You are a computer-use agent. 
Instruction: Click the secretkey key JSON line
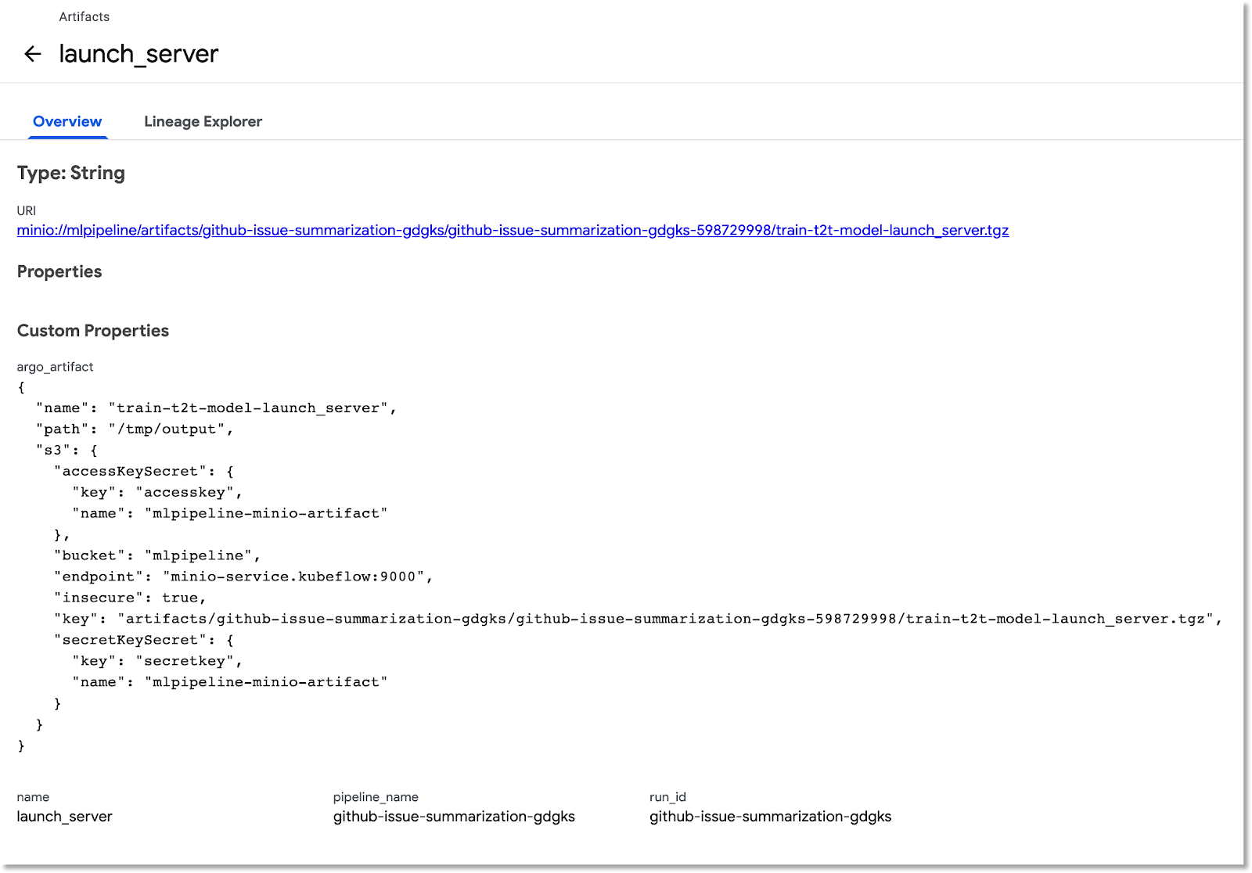(x=157, y=661)
